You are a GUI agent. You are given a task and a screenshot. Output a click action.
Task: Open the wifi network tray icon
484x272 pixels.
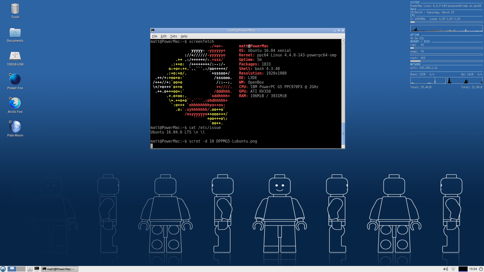pyautogui.click(x=453, y=269)
